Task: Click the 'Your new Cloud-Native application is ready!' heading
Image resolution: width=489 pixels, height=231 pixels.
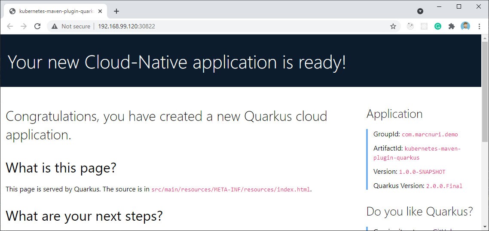Action: (x=177, y=62)
